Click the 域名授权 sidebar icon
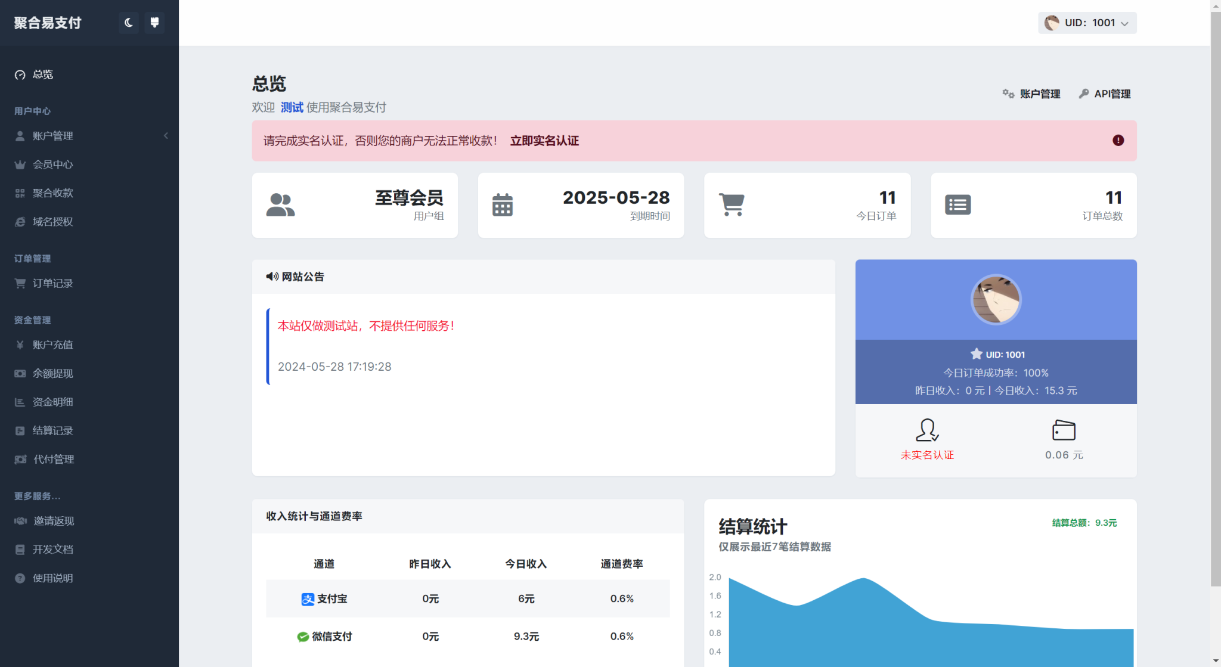 click(20, 221)
